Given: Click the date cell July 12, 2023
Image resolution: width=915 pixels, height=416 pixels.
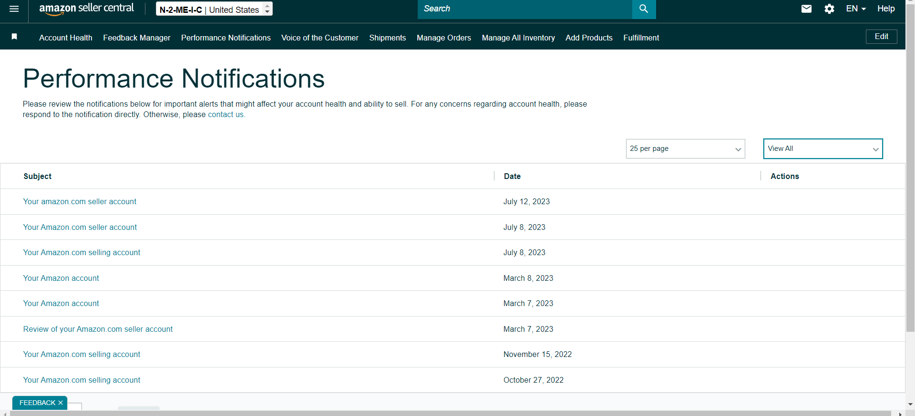Looking at the screenshot, I should point(526,201).
